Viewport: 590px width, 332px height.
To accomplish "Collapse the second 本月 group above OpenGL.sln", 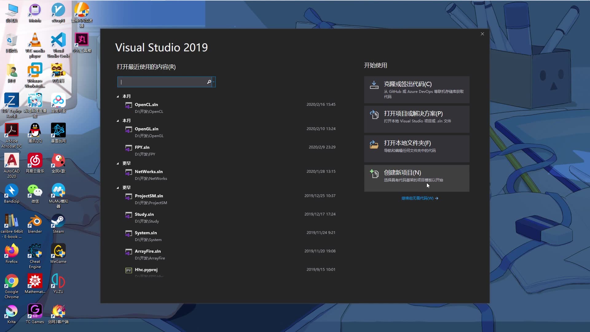I will (118, 121).
